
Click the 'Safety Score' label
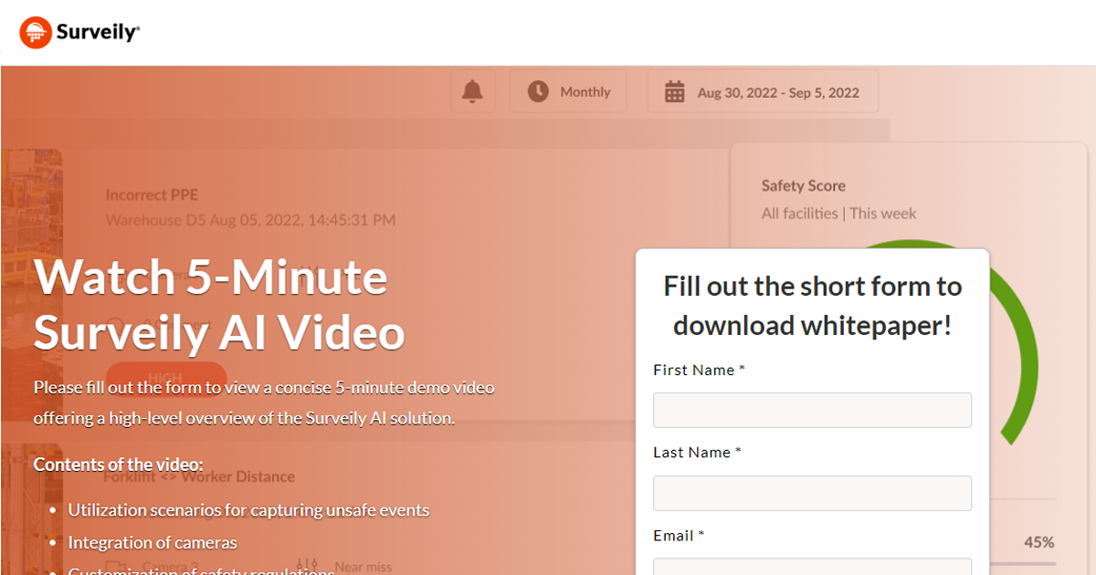point(804,185)
